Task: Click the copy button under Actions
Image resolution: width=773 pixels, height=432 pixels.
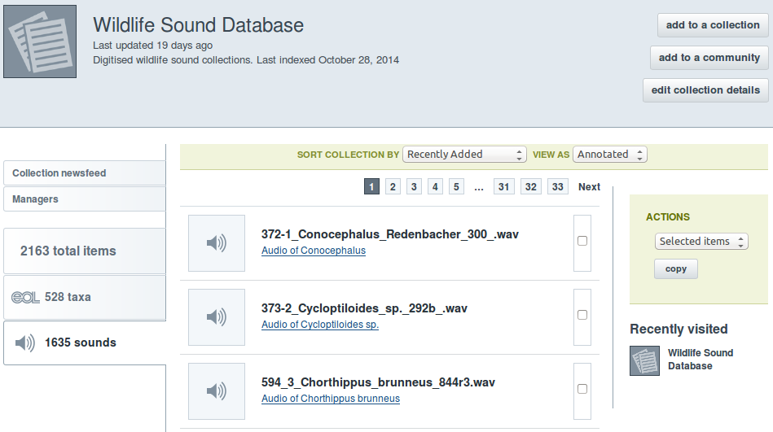Action: coord(676,269)
